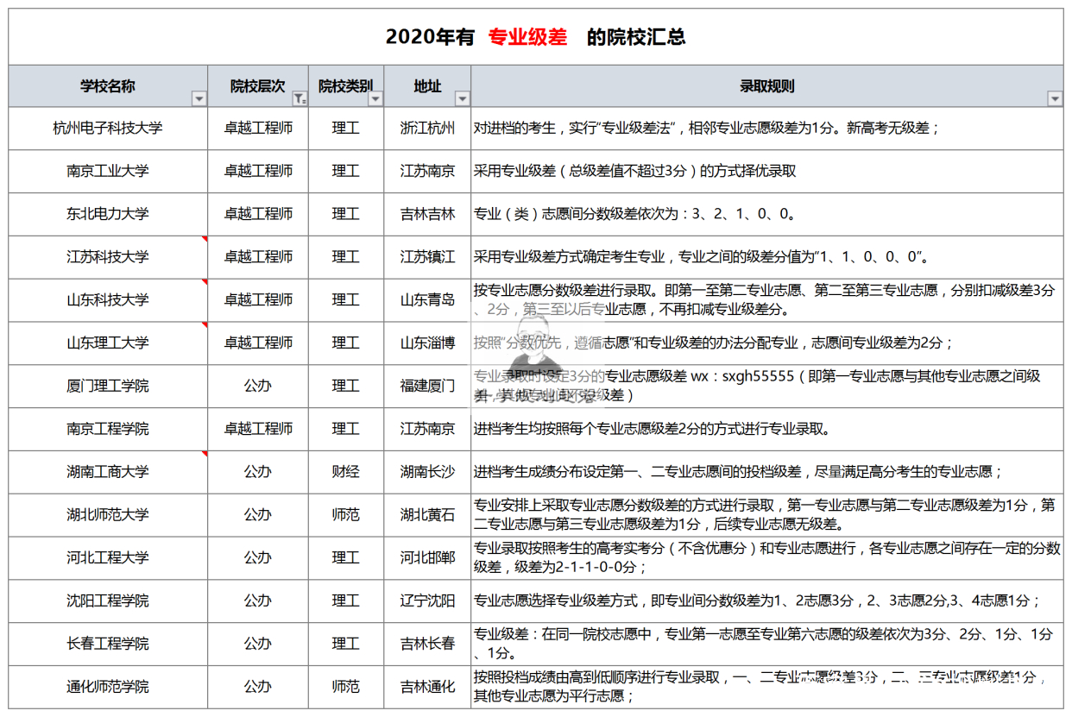The image size is (1072, 717).
Task: Select rule cell mentioning 总级差值不超过3分
Action: [767, 171]
